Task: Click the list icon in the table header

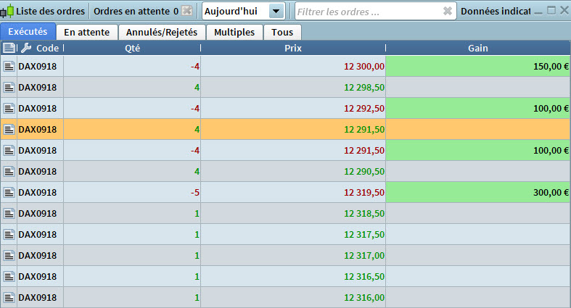Action: pos(9,48)
